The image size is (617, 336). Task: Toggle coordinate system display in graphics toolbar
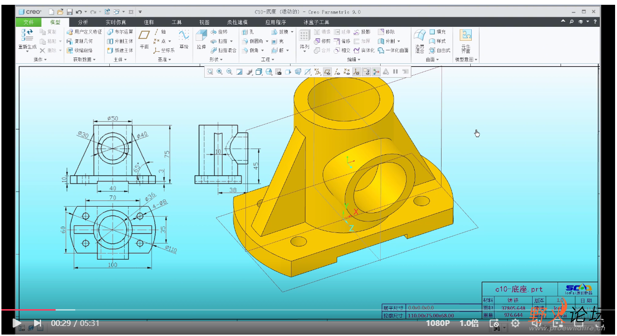tap(356, 72)
